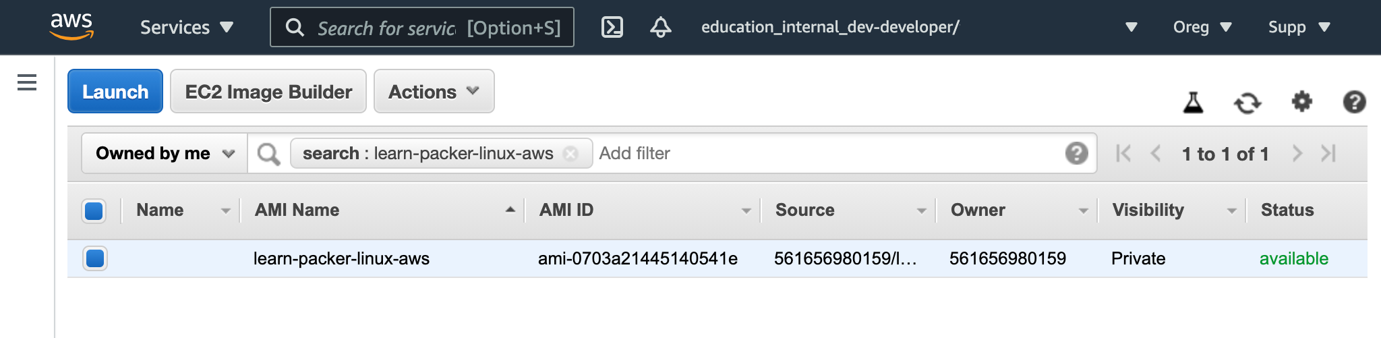Click the Add filter input field
Image resolution: width=1381 pixels, height=338 pixels.
(828, 153)
